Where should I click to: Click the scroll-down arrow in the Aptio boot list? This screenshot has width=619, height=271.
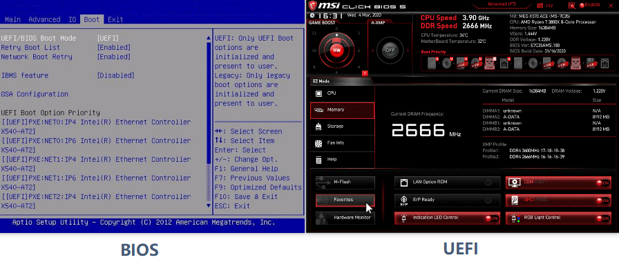209,205
